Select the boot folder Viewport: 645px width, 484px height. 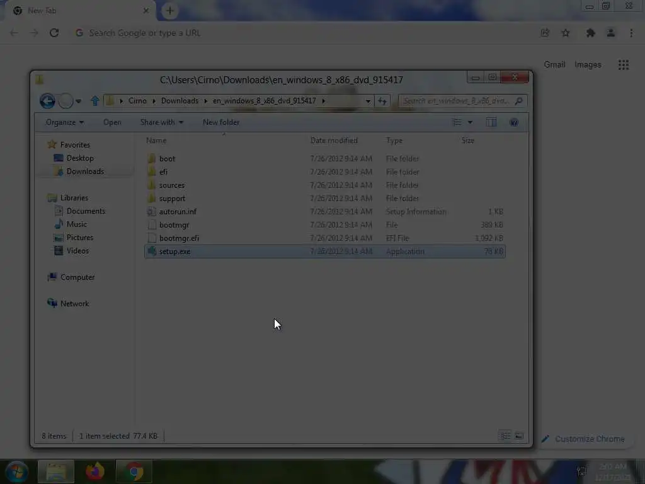[x=325, y=158]
